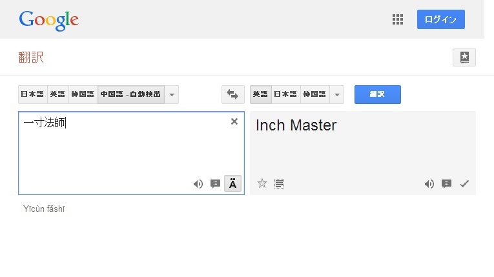The image size is (494, 277).
Task: Star the Inch Master translation
Action: pyautogui.click(x=262, y=183)
